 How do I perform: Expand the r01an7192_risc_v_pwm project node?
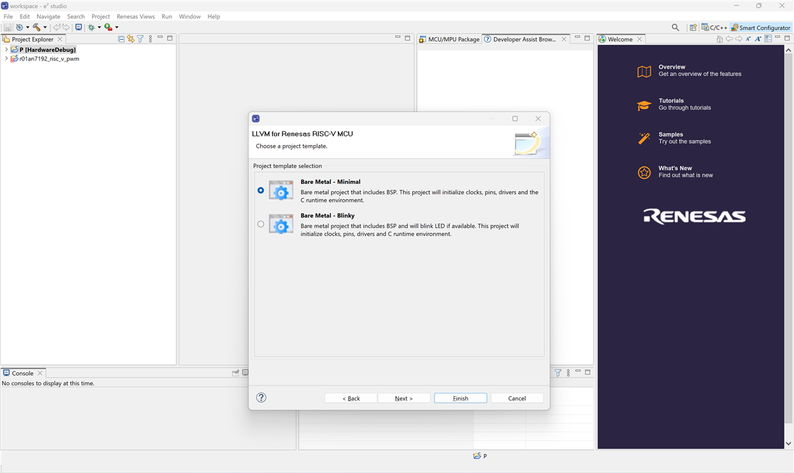pyautogui.click(x=6, y=59)
